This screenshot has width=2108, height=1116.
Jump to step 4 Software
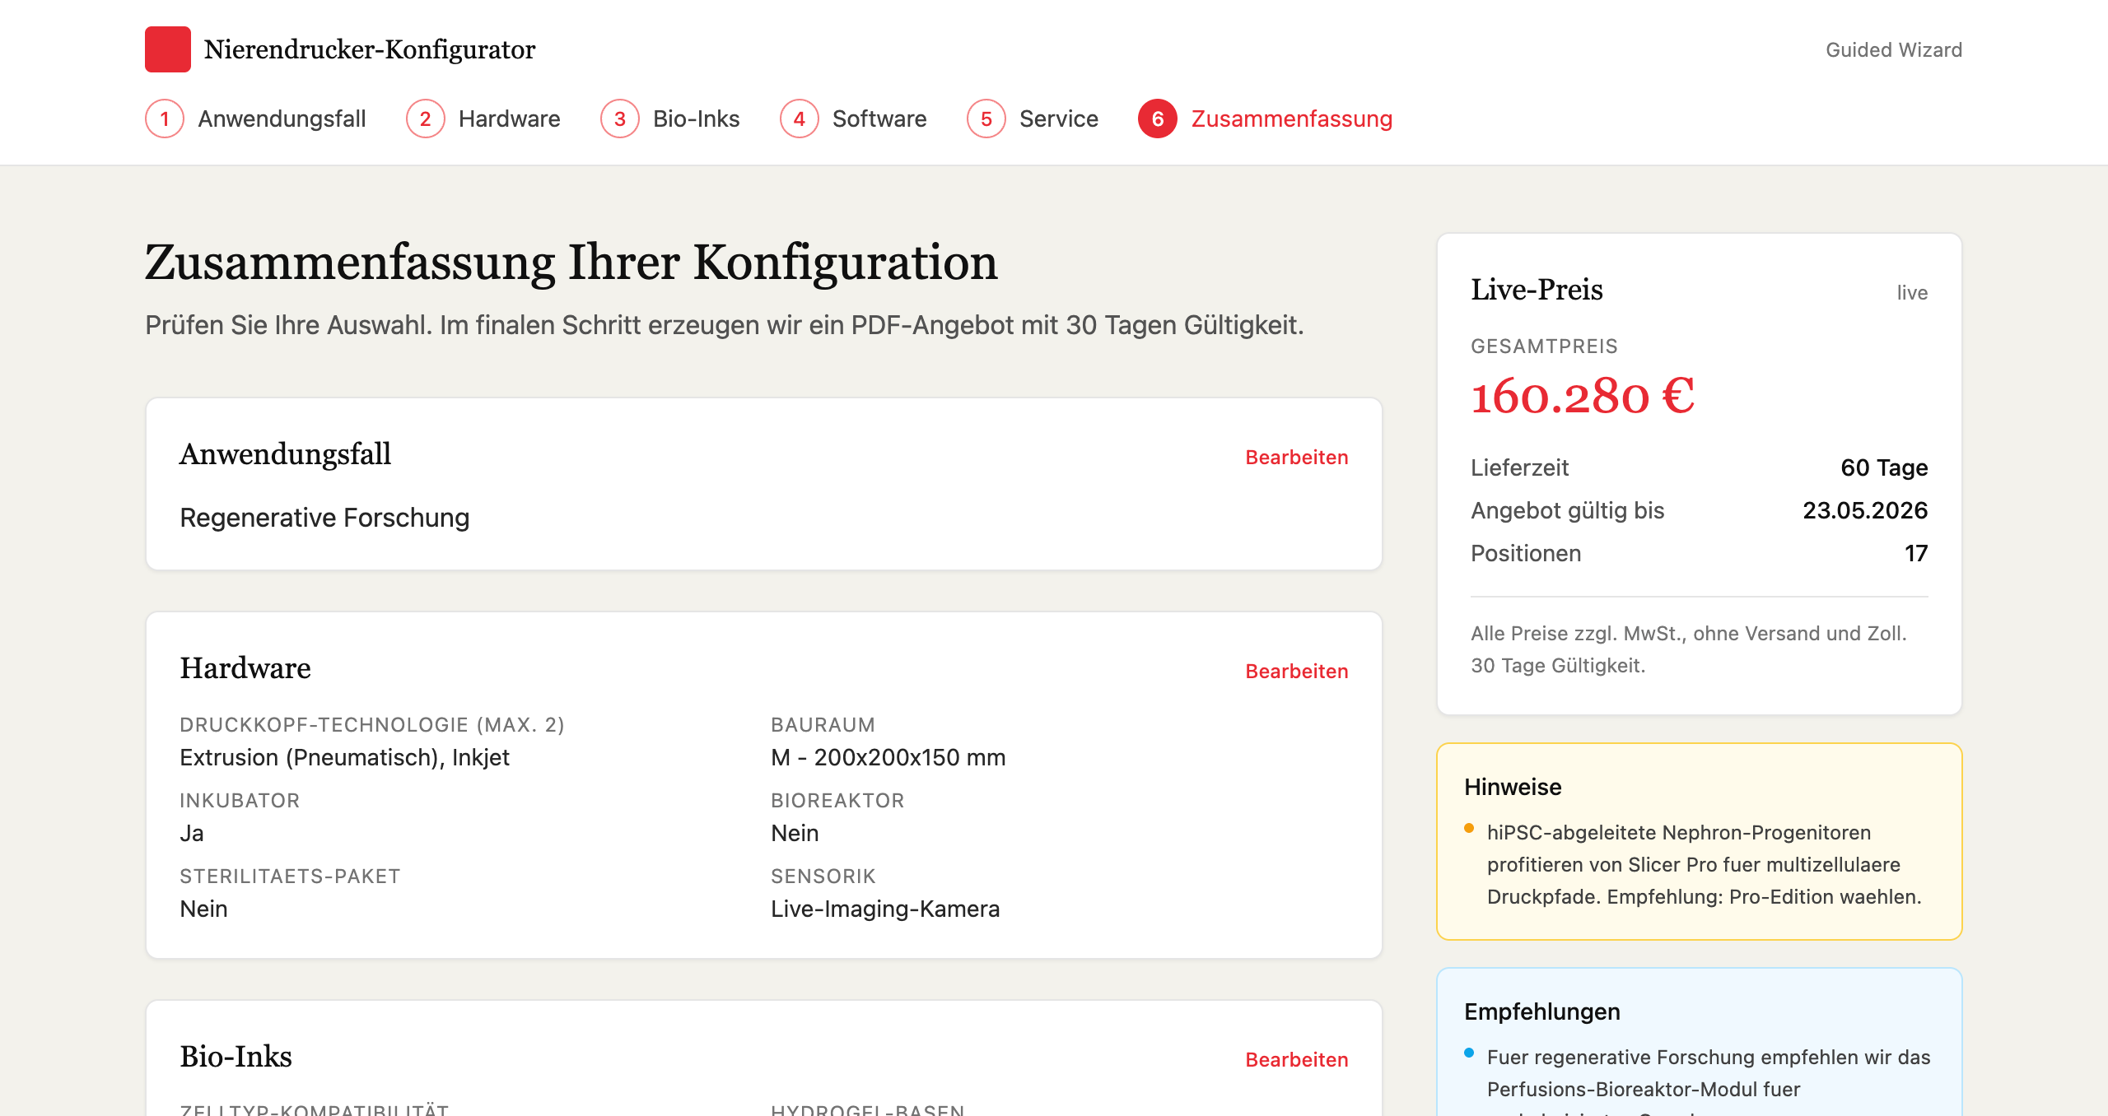(x=853, y=119)
